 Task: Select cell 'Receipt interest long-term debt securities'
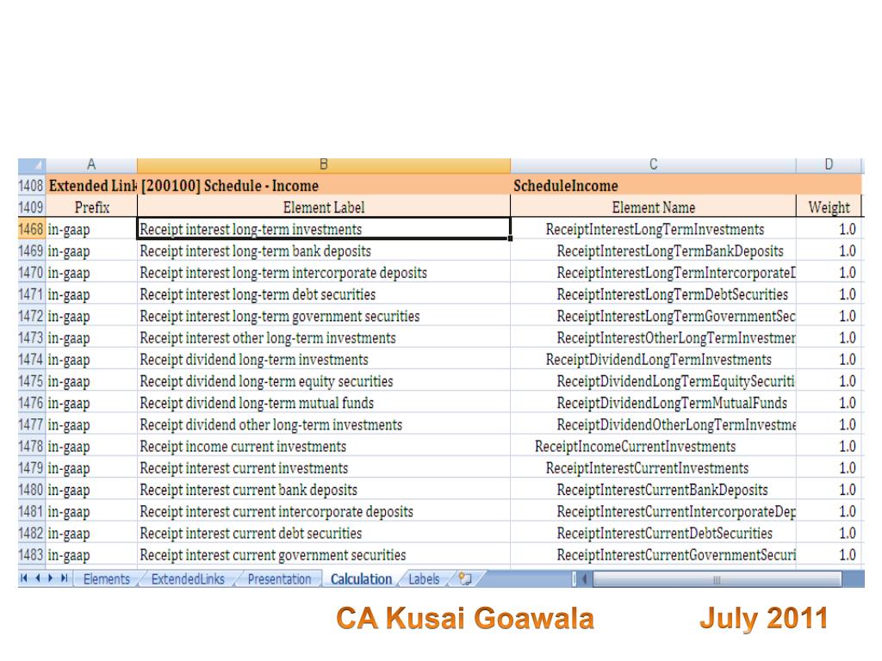[324, 294]
